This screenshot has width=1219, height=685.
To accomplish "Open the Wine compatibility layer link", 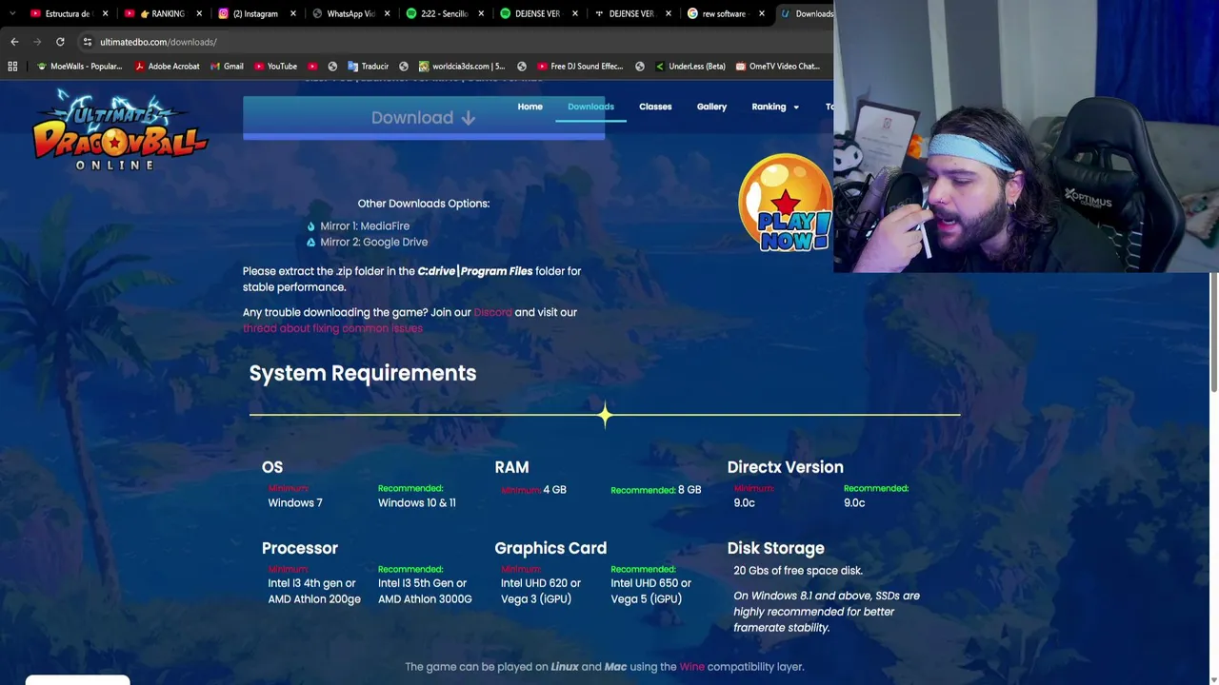I will (692, 667).
